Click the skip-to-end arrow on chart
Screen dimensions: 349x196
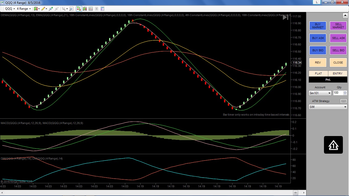pyautogui.click(x=285, y=17)
